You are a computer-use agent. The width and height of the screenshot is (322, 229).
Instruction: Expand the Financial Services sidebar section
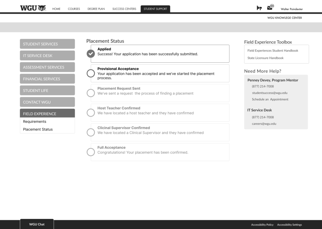[47, 79]
